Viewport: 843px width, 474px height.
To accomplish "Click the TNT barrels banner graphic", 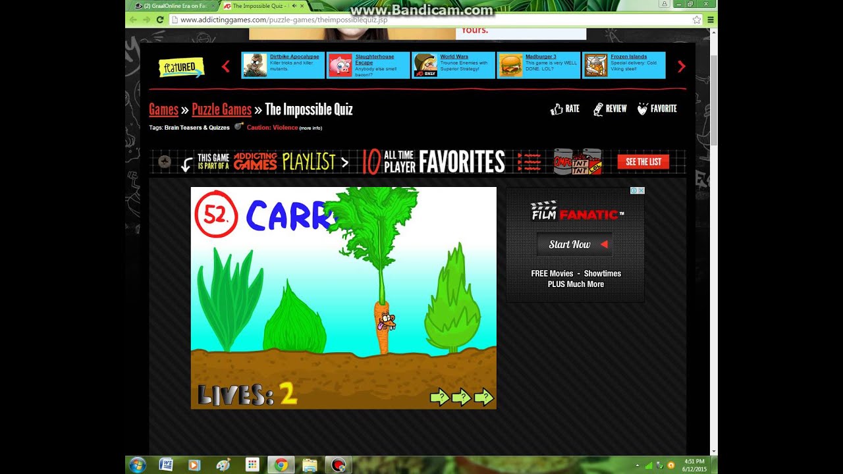I will tap(578, 161).
